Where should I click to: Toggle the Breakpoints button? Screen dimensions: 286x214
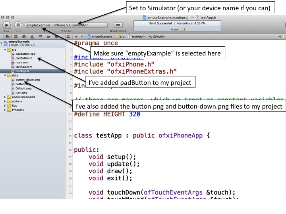[x=118, y=25]
